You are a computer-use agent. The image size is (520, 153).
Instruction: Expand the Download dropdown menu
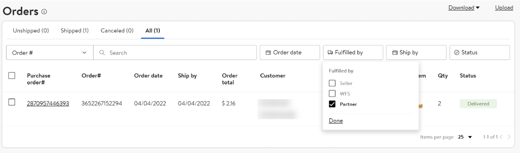[464, 8]
